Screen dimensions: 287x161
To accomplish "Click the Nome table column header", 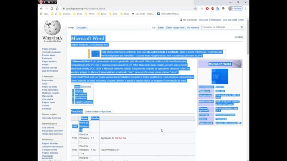I will coord(84,118).
